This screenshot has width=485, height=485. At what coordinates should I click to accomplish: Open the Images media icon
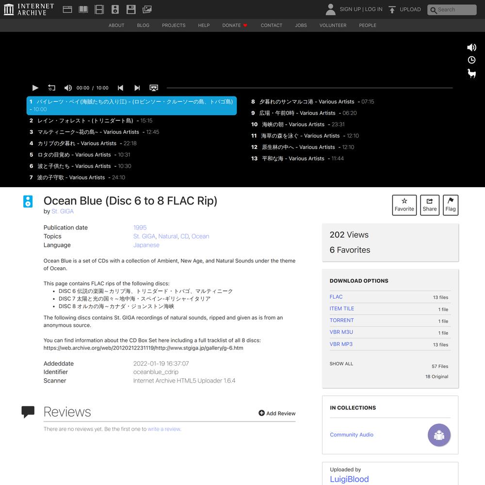coord(147,9)
